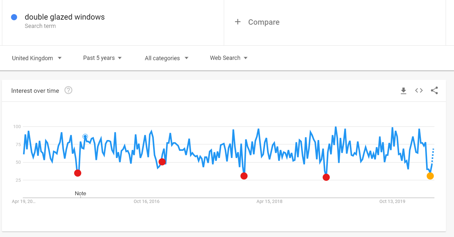454x237 pixels.
Task: Select the hollow blue circle data point
Action: click(85, 136)
